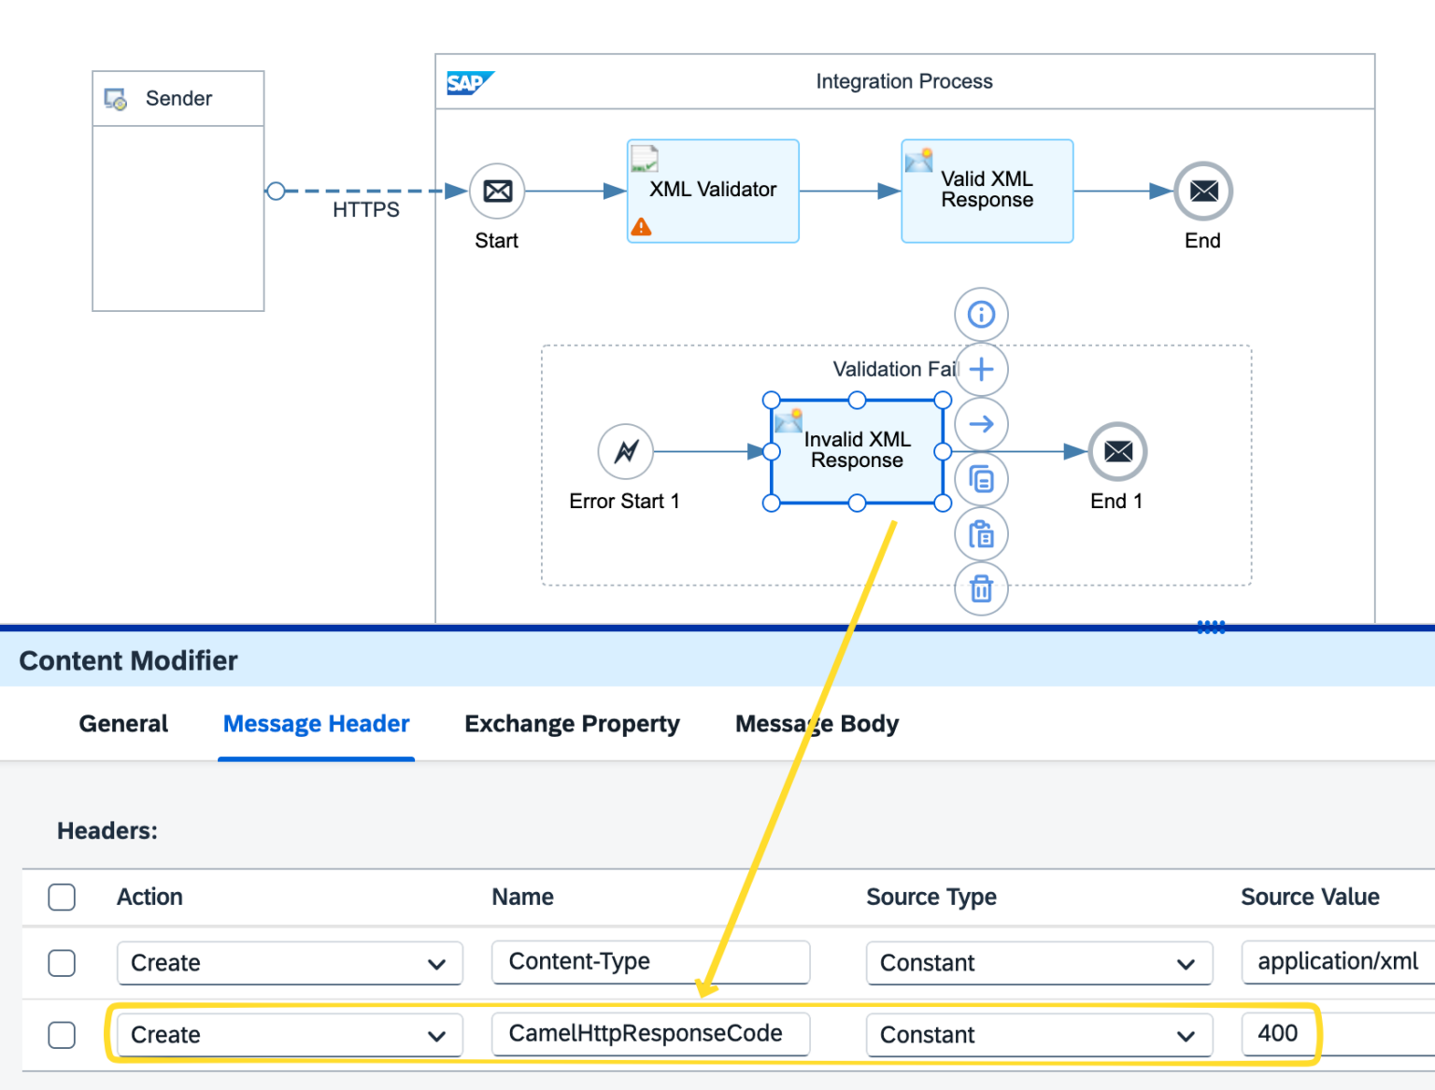Viewport: 1435px width, 1090px height.
Task: Select the Error Start 1 event icon
Action: click(x=624, y=451)
